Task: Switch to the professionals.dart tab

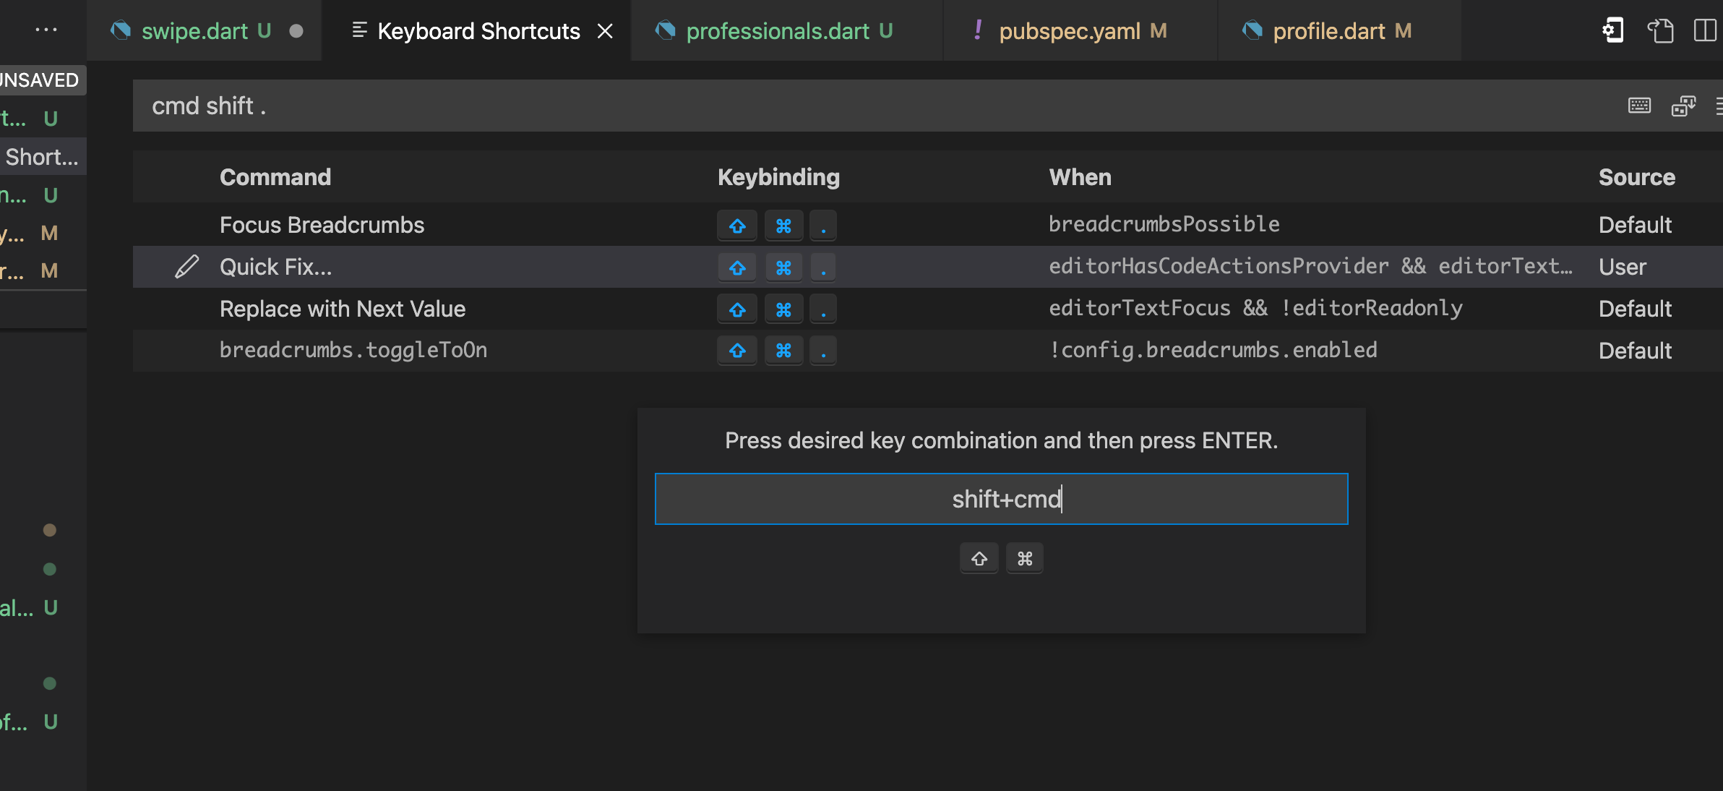Action: (778, 31)
